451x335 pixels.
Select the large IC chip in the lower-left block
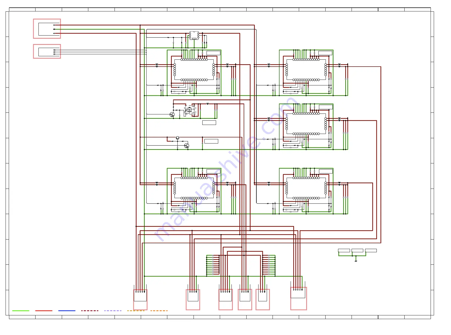click(x=194, y=188)
